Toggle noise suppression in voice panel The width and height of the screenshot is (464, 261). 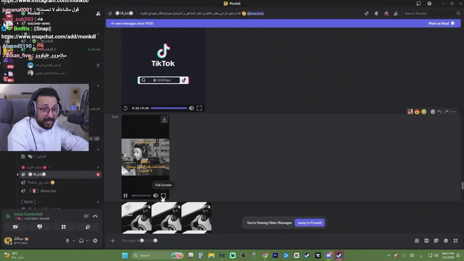click(86, 216)
